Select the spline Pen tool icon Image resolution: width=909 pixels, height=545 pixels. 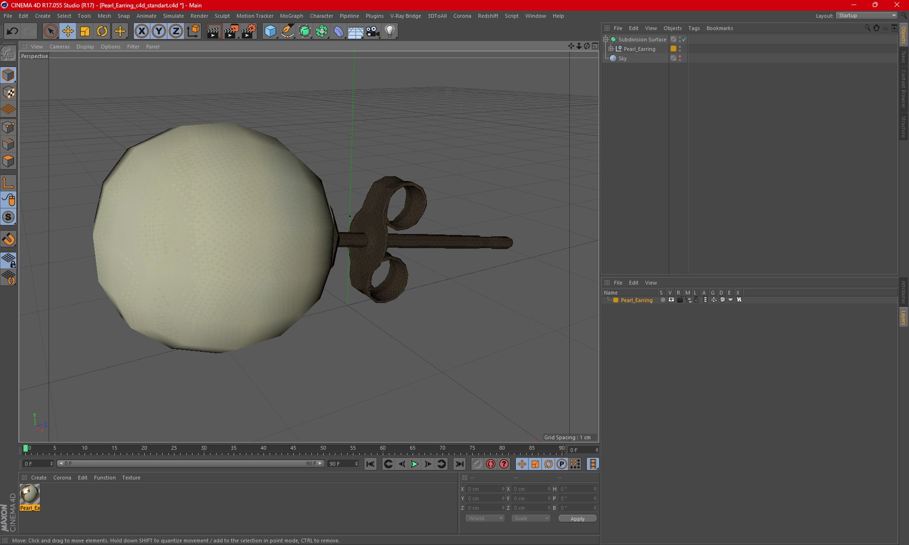(287, 31)
